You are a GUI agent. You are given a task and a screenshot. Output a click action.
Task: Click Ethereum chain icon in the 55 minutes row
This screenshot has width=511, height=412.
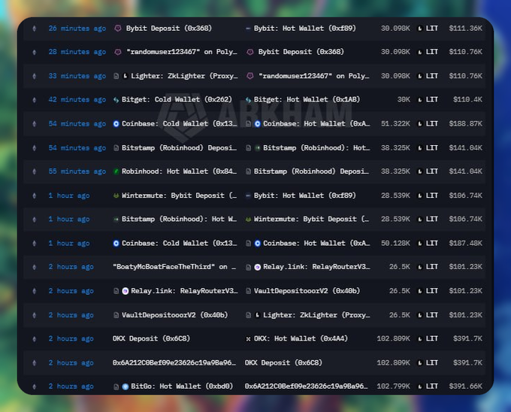tap(35, 171)
